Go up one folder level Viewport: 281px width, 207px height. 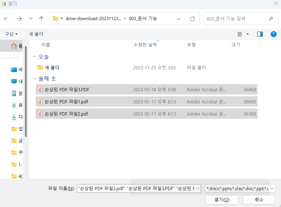click(x=41, y=19)
